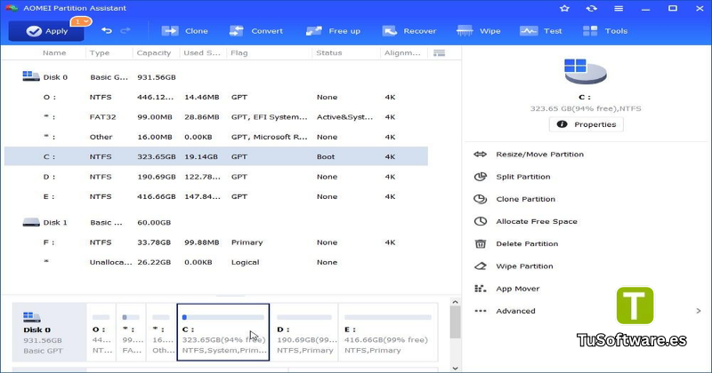Screen dimensions: 712x373
Task: Open the Free up menu
Action: coord(333,31)
